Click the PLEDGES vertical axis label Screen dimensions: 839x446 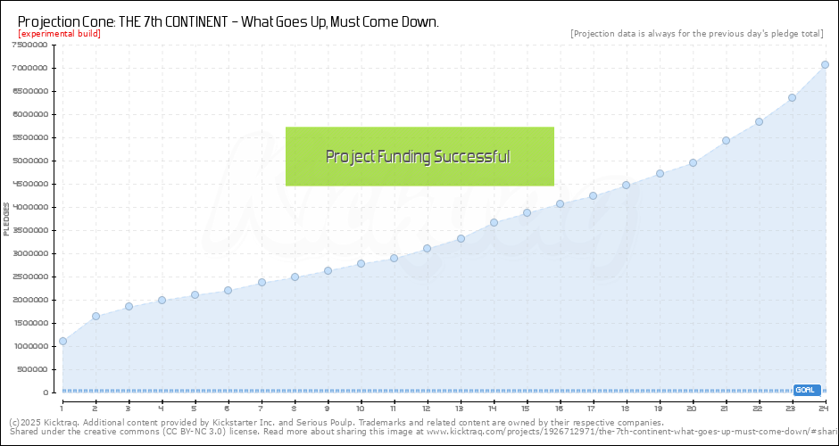[7, 219]
